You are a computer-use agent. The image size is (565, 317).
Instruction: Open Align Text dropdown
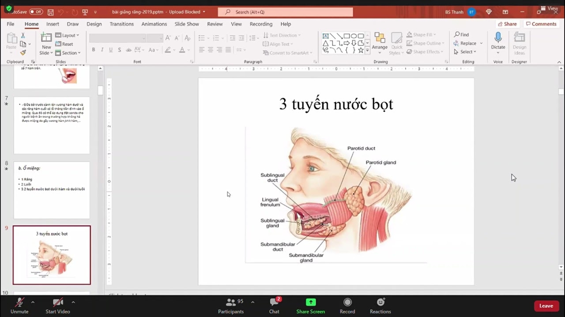pos(278,44)
